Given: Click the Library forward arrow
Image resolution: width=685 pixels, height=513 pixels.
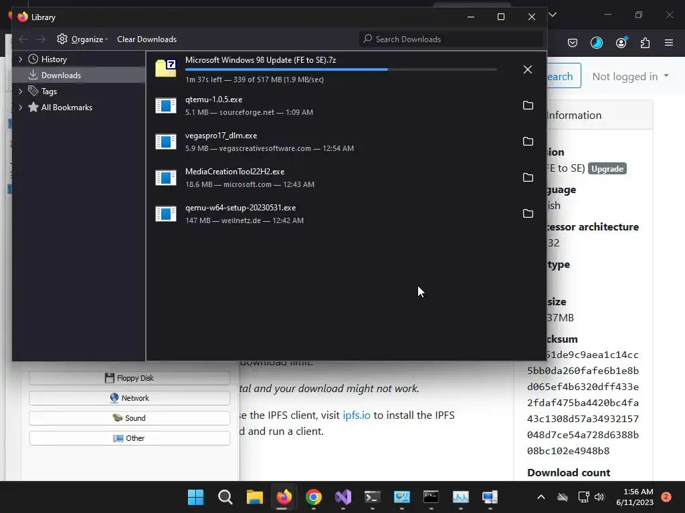Looking at the screenshot, I should pos(41,39).
